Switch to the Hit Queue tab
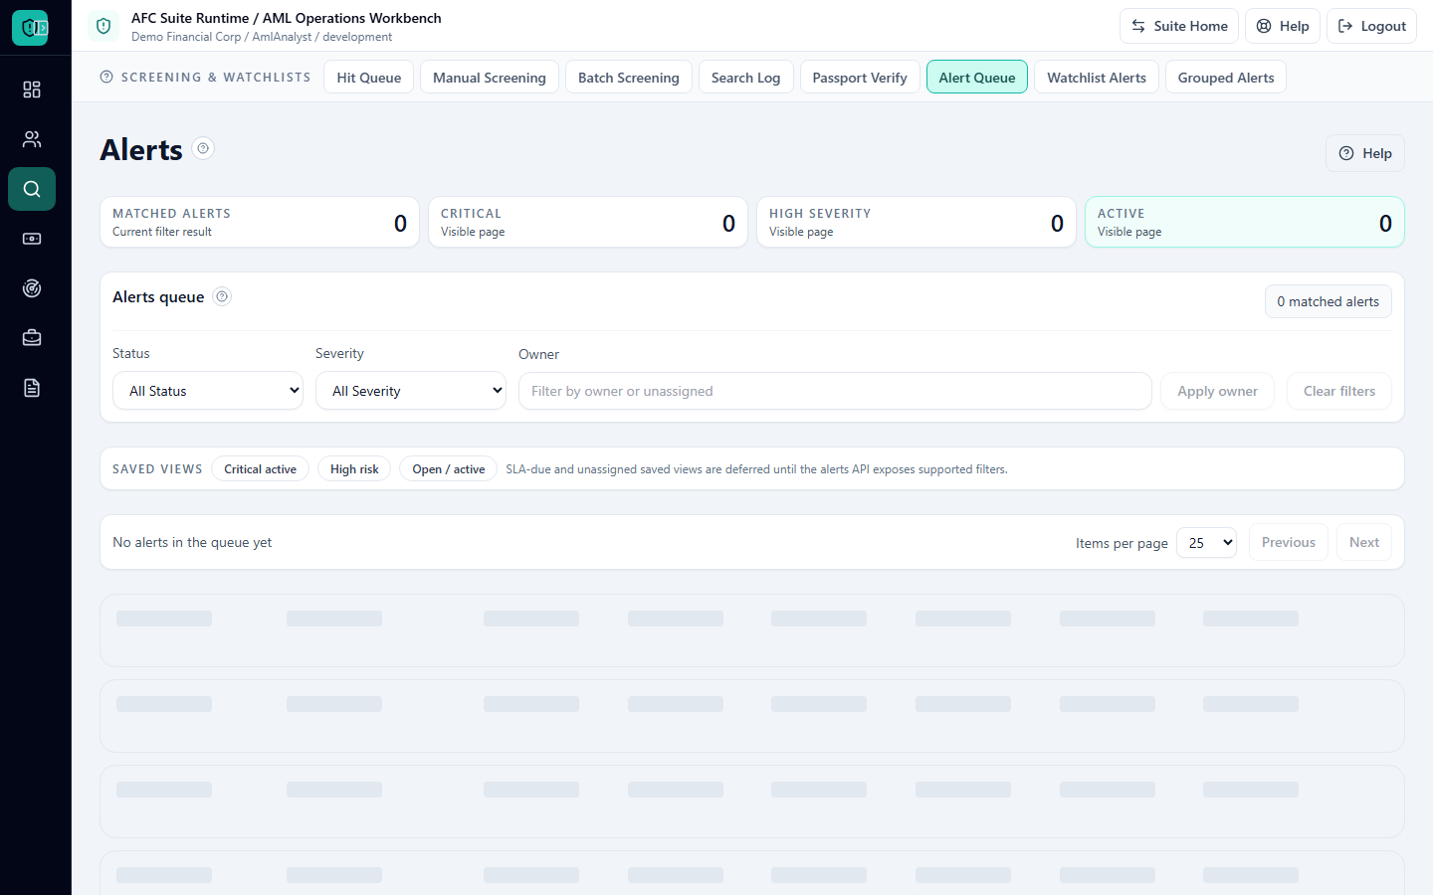This screenshot has height=895, width=1433. coord(368,78)
